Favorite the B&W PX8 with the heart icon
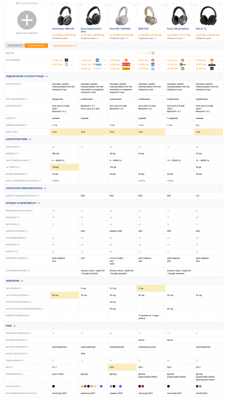 coord(139,5)
